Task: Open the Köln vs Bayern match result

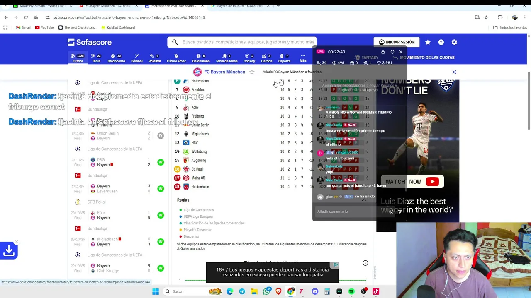Action: [x=118, y=215]
